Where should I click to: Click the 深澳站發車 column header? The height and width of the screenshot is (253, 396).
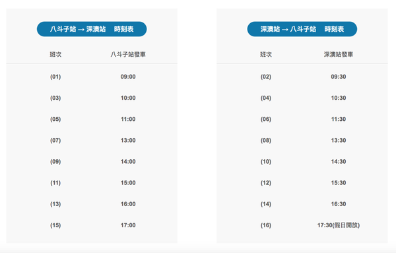point(339,54)
